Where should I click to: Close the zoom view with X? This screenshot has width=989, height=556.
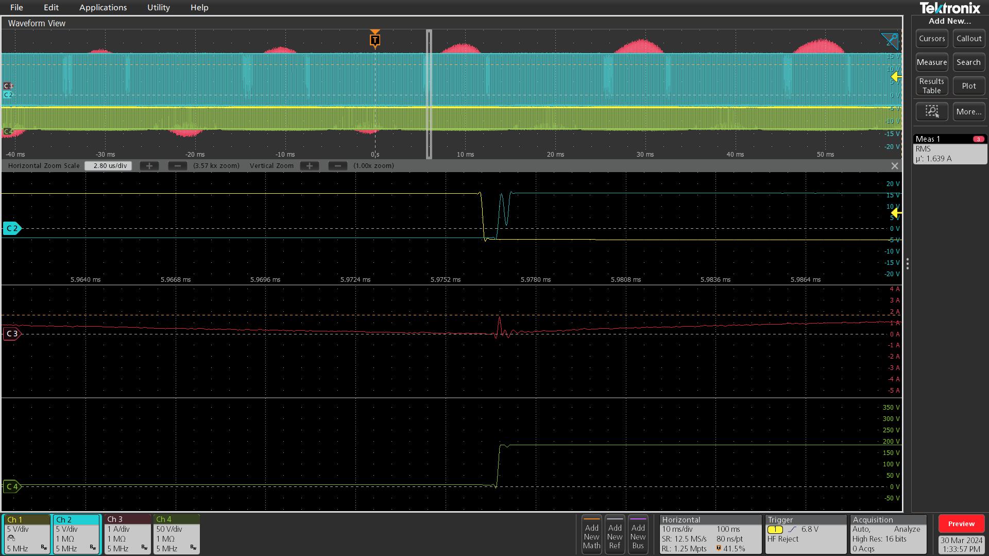(x=895, y=166)
